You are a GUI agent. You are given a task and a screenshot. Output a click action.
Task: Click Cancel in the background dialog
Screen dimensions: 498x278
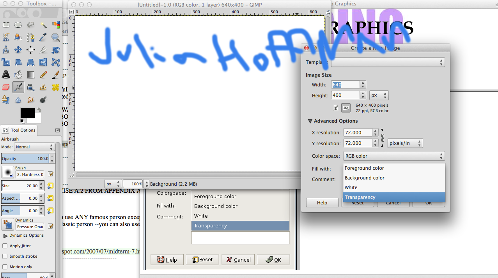tap(238, 260)
